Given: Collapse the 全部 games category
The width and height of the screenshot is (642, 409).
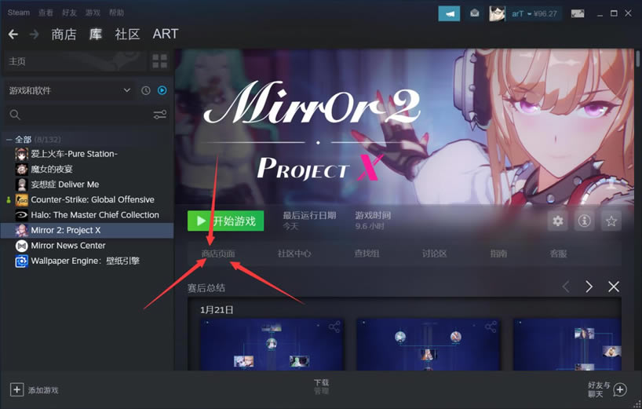Looking at the screenshot, I should click(9, 139).
